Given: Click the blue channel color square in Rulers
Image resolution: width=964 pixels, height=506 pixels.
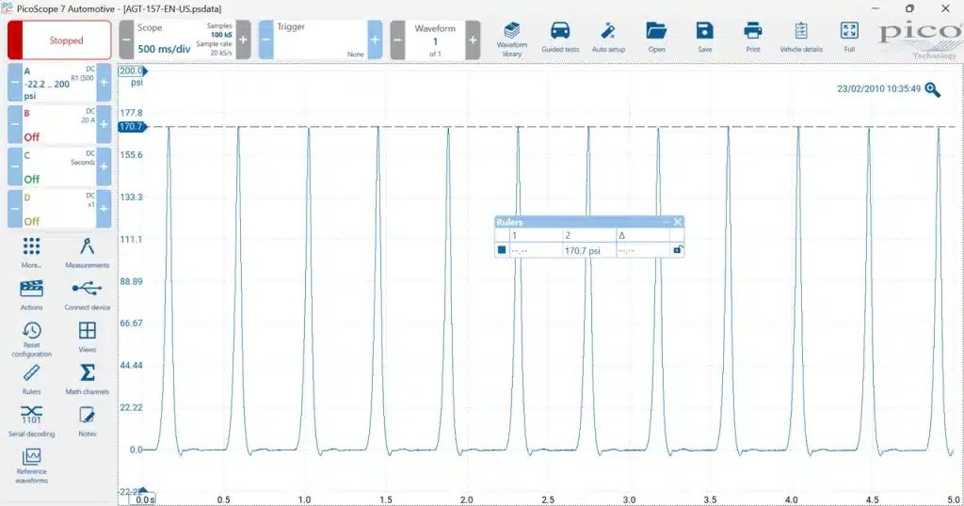Looking at the screenshot, I should (502, 250).
